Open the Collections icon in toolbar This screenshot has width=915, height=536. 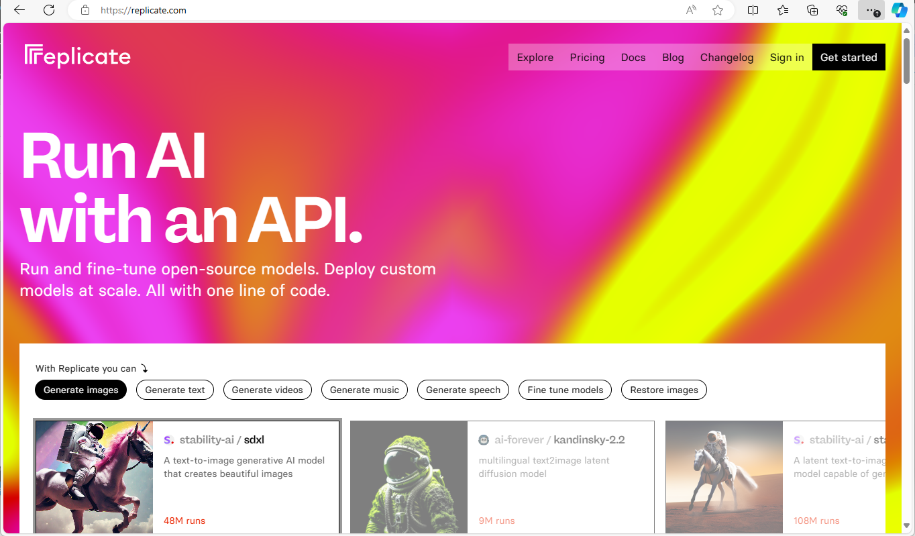[x=812, y=10]
